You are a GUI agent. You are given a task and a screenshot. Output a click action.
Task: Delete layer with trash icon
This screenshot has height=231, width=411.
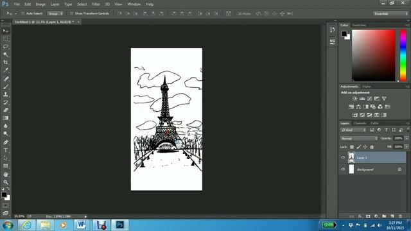[400, 216]
